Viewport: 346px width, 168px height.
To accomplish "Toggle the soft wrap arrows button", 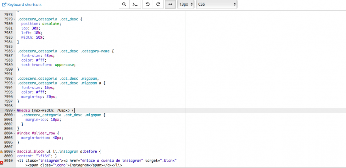I will 170,4.
